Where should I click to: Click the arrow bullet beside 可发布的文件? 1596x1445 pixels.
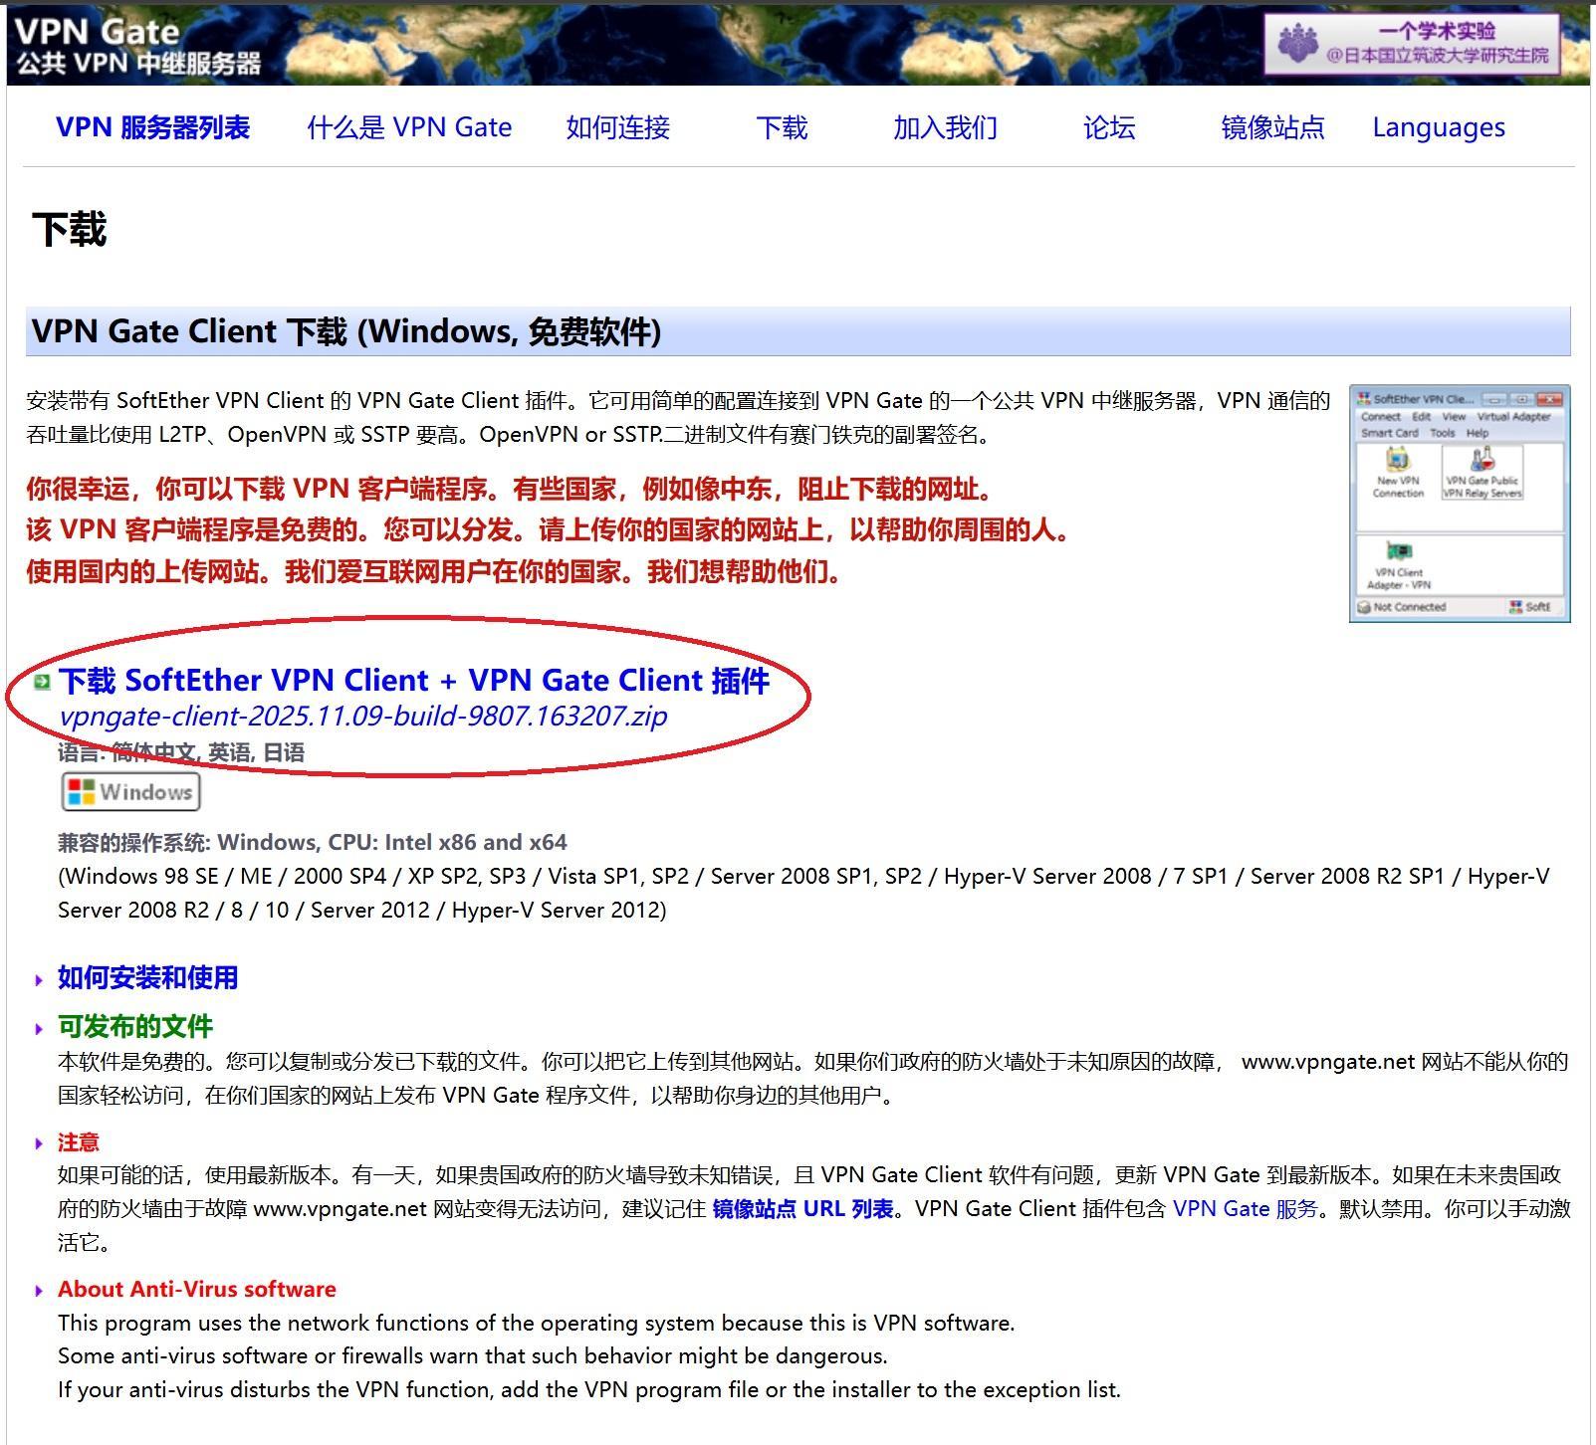[x=39, y=1029]
